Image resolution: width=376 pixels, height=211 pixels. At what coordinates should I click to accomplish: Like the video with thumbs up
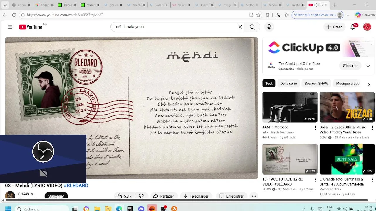click(124, 196)
